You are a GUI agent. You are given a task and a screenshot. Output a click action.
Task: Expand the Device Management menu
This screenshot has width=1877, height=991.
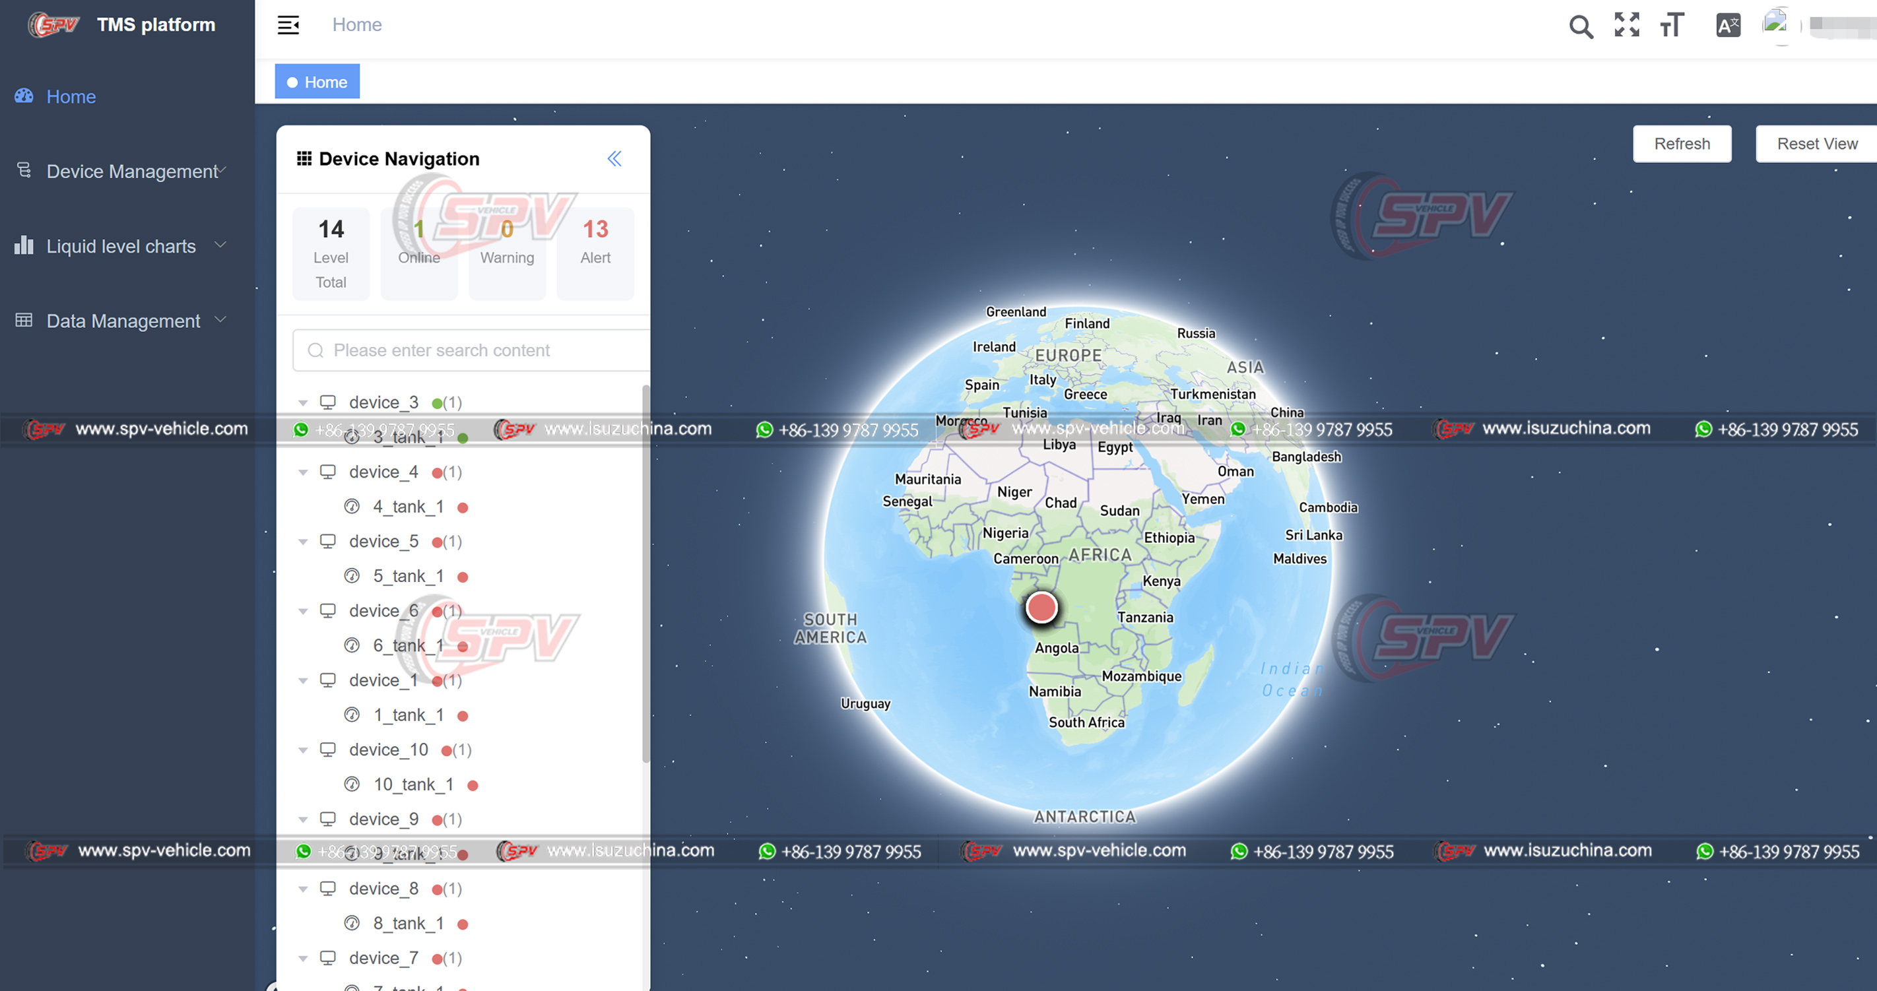[x=127, y=172]
